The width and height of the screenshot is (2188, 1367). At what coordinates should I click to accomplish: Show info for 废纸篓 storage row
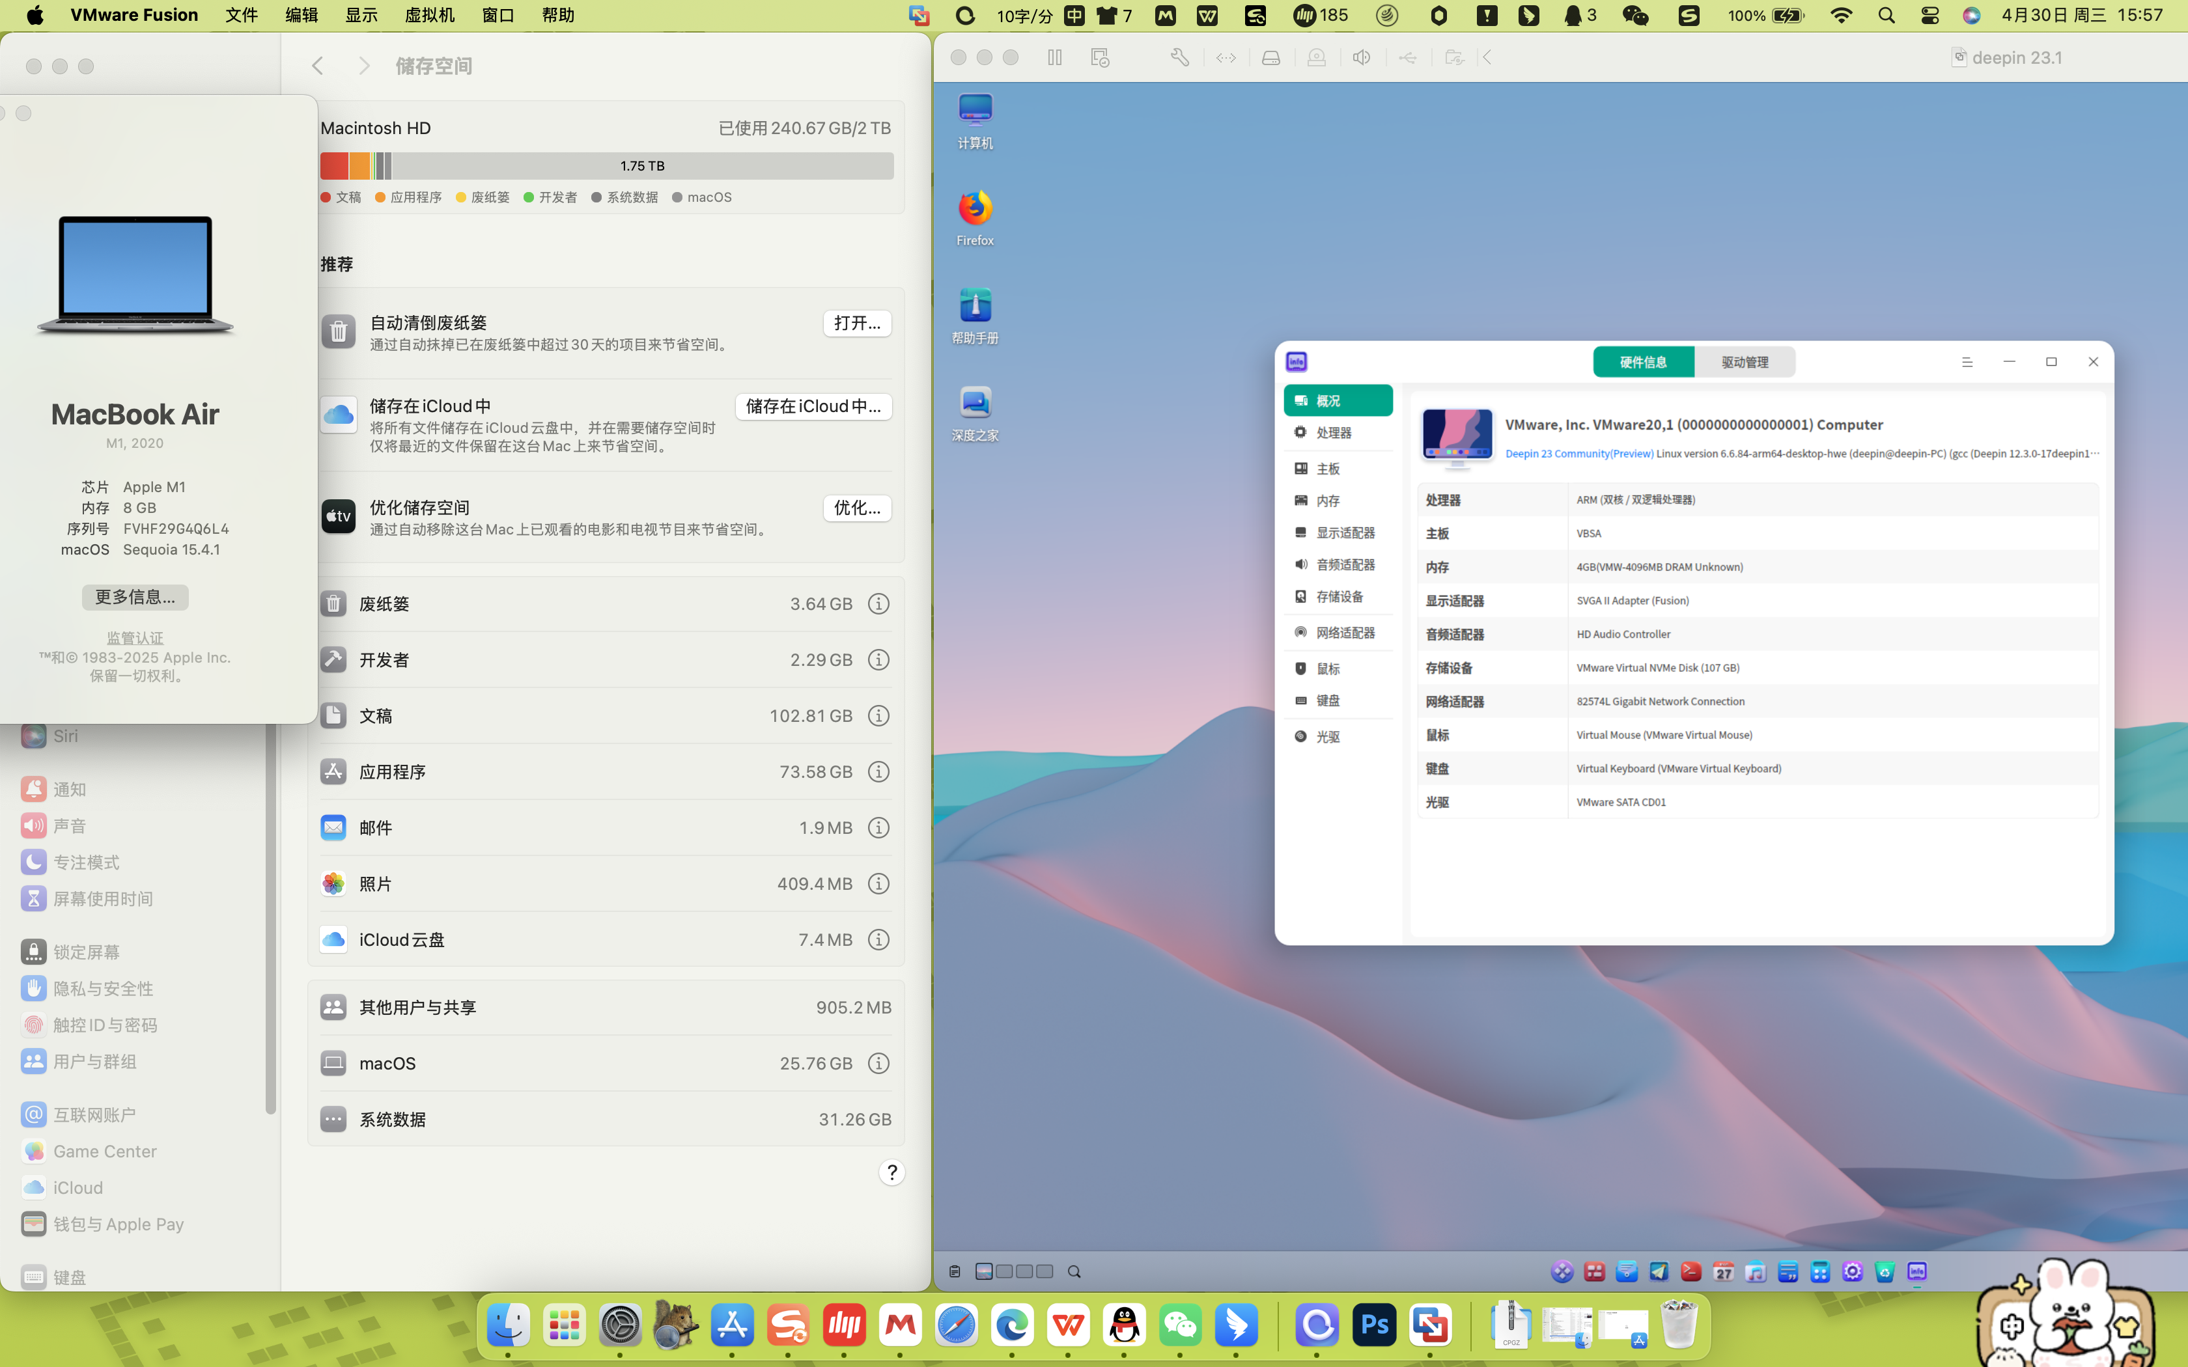878,604
